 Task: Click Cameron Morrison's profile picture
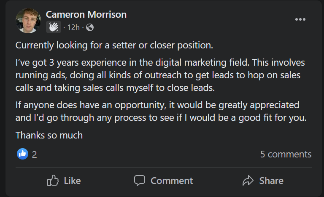click(28, 21)
